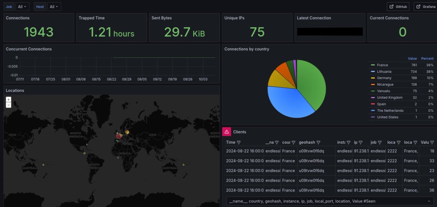Click the 38% percent for Lithuania in legend

[430, 72]
